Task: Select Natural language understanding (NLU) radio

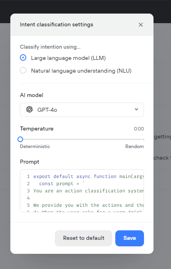Action: 23,70
